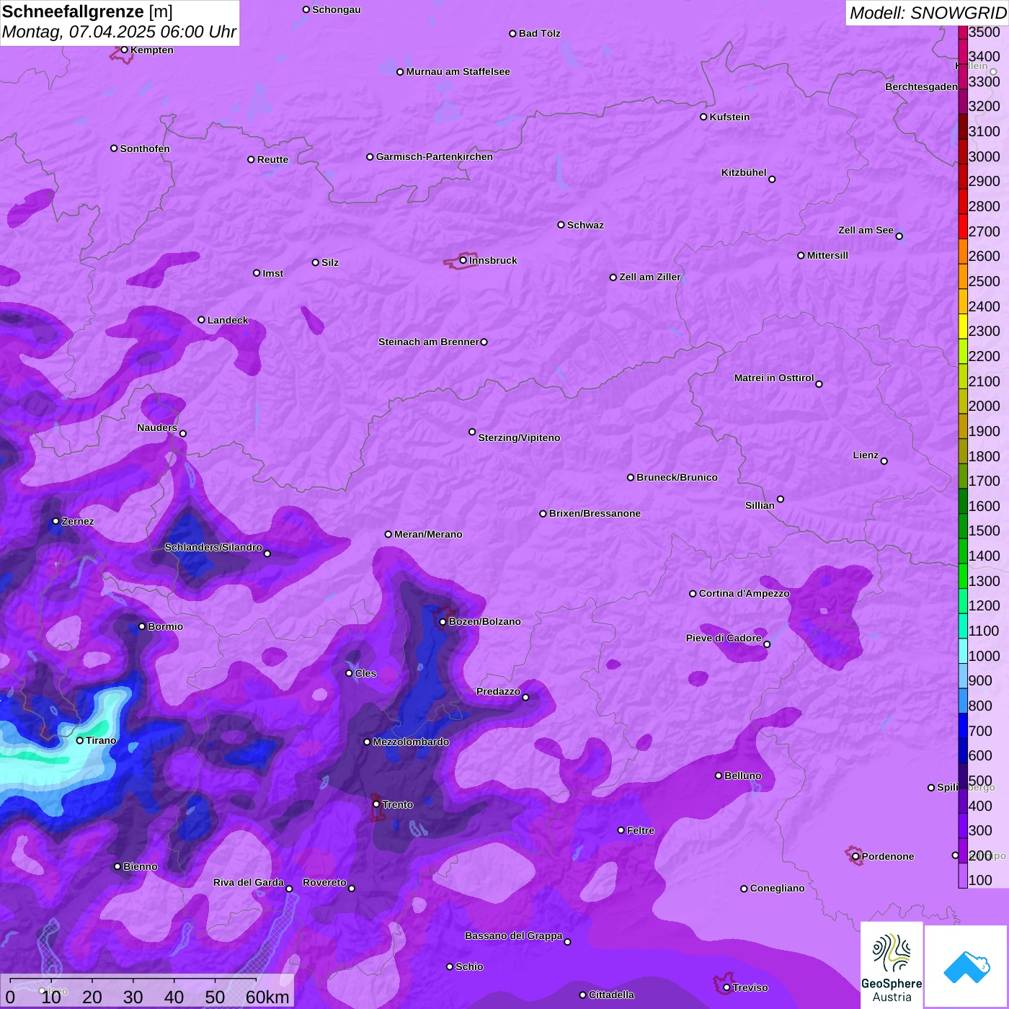Click the Landeck marker dot

pyautogui.click(x=201, y=320)
